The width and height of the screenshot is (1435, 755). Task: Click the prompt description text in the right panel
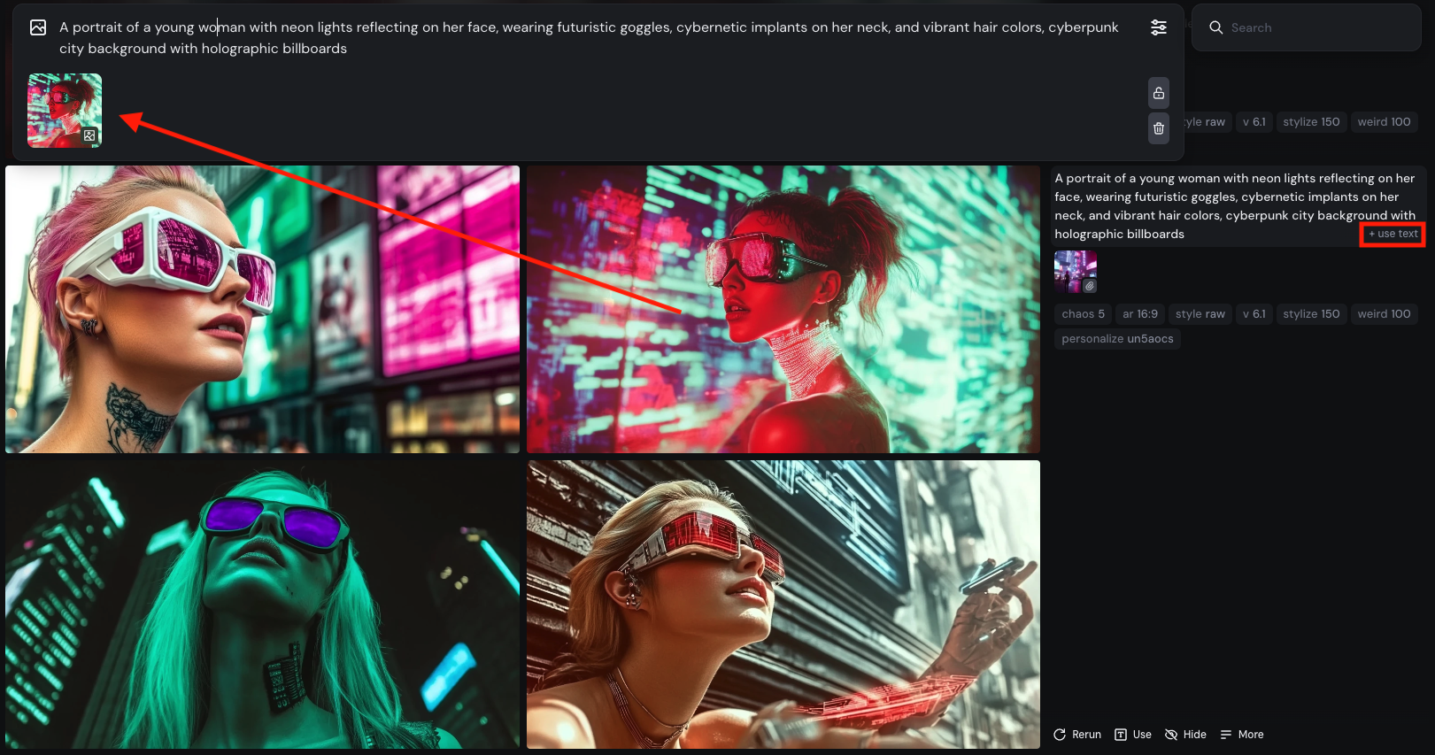pyautogui.click(x=1235, y=206)
